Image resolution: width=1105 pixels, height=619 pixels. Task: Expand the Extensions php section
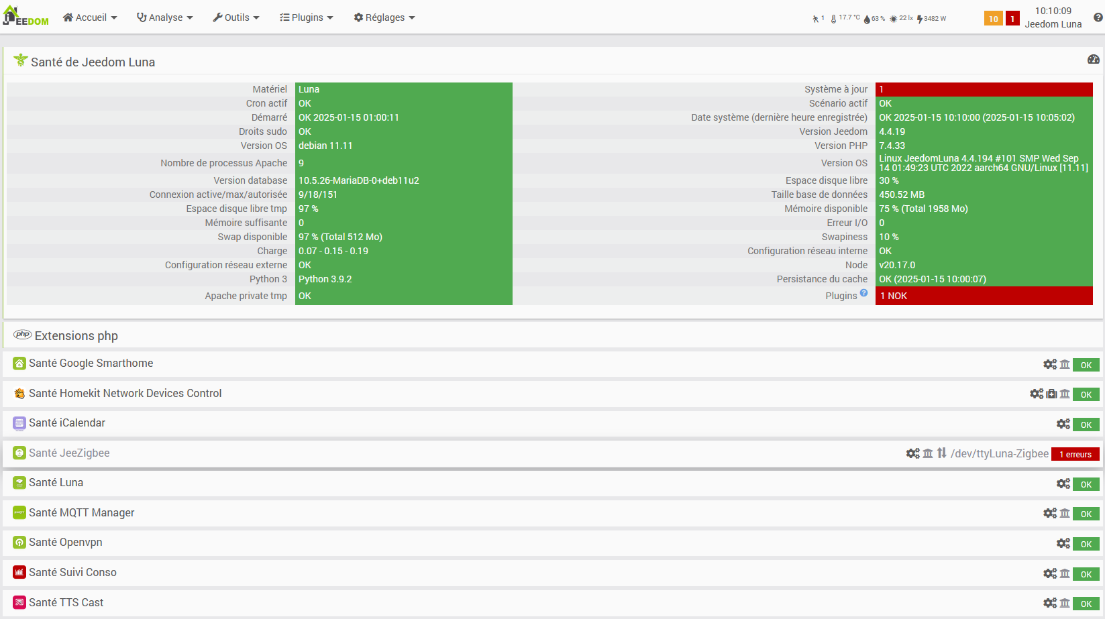click(x=553, y=335)
